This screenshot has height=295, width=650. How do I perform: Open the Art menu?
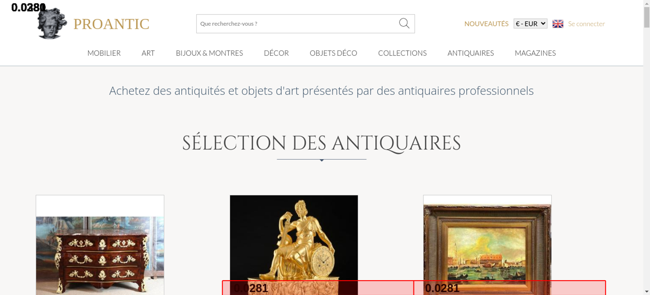(148, 53)
